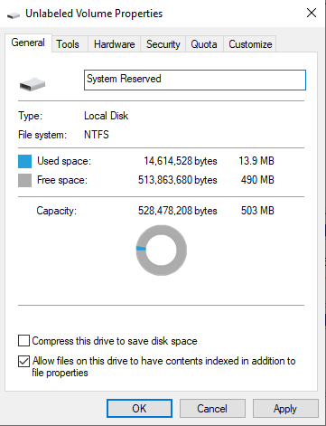Viewport: 326px width, 426px height.
Task: Open the Customize tab
Action: point(250,44)
